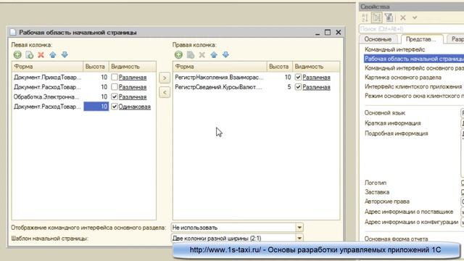464x261 pixels.
Task: Open Различная link for Обработка.Электронна
Action: (133, 97)
